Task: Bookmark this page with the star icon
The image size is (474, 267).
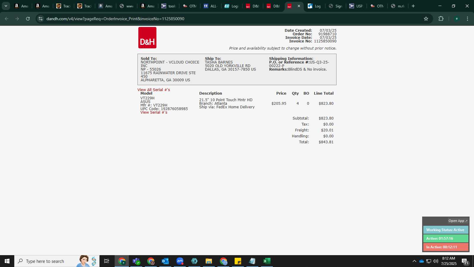Action: coord(426,19)
